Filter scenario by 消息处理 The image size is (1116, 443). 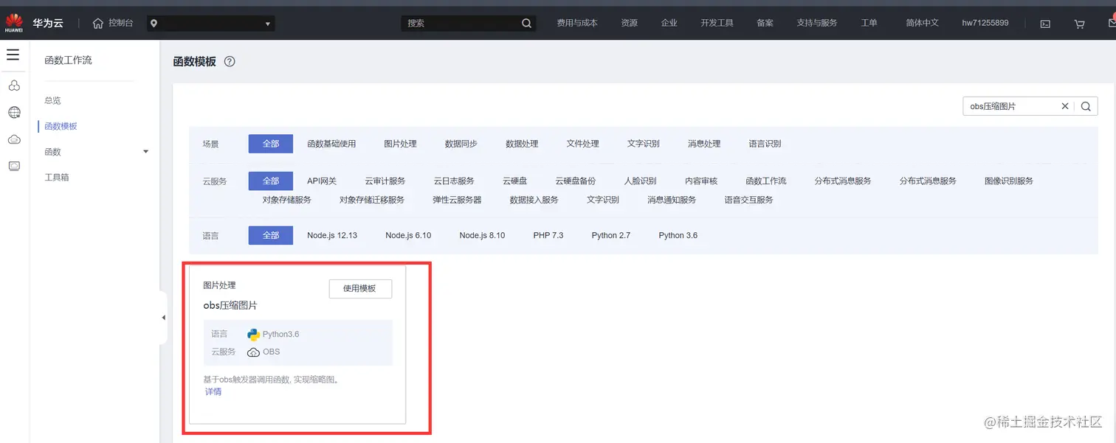coord(704,144)
